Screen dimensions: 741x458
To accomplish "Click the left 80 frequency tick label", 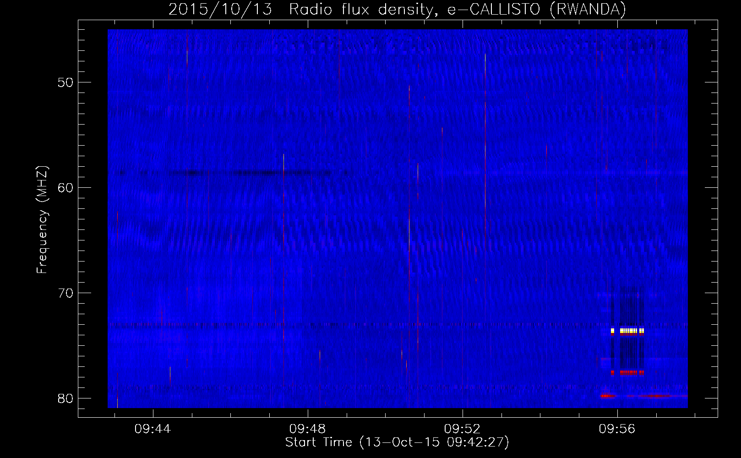I will pyautogui.click(x=65, y=398).
